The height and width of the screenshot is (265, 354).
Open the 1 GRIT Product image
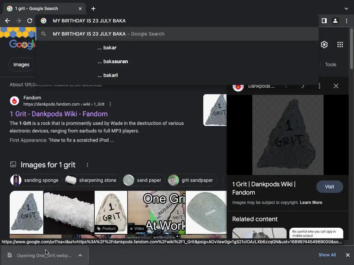(x=111, y=212)
